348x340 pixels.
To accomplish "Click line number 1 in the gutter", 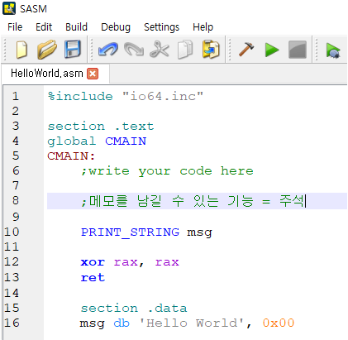I will click(16, 96).
